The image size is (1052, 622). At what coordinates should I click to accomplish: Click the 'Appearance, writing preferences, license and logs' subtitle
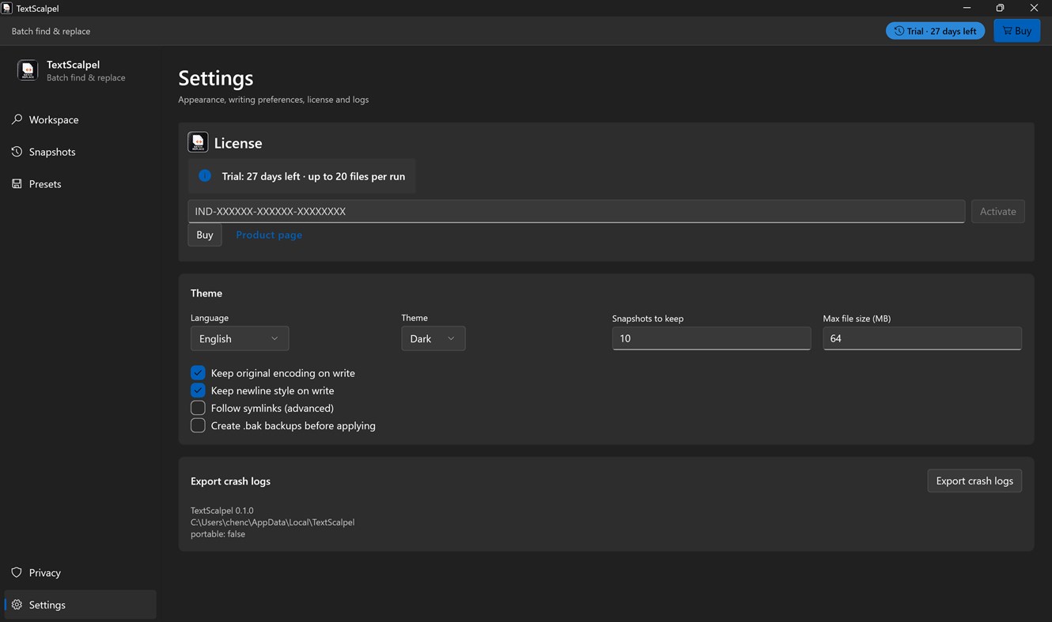[274, 100]
